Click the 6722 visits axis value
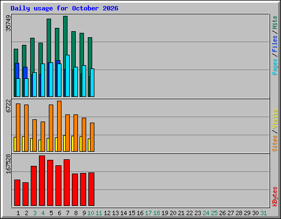The height and width of the screenshot is (219, 281). point(8,106)
